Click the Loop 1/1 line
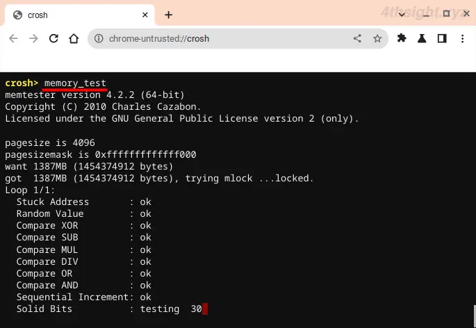This screenshot has height=328, width=476. click(30, 190)
